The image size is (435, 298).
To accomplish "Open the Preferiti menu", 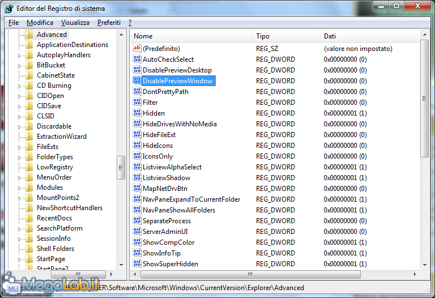I will 109,23.
